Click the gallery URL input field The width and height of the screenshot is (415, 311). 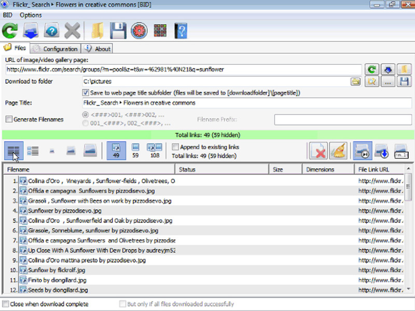click(x=184, y=70)
